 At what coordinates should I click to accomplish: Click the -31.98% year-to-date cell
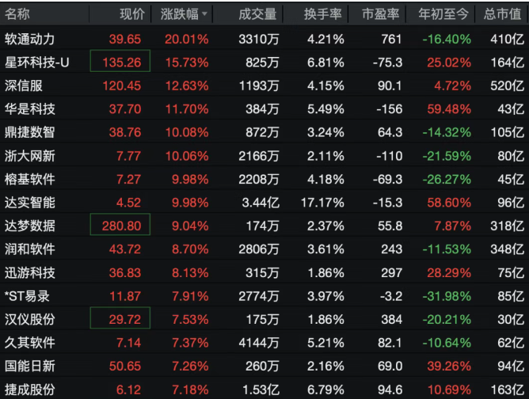coord(447,296)
